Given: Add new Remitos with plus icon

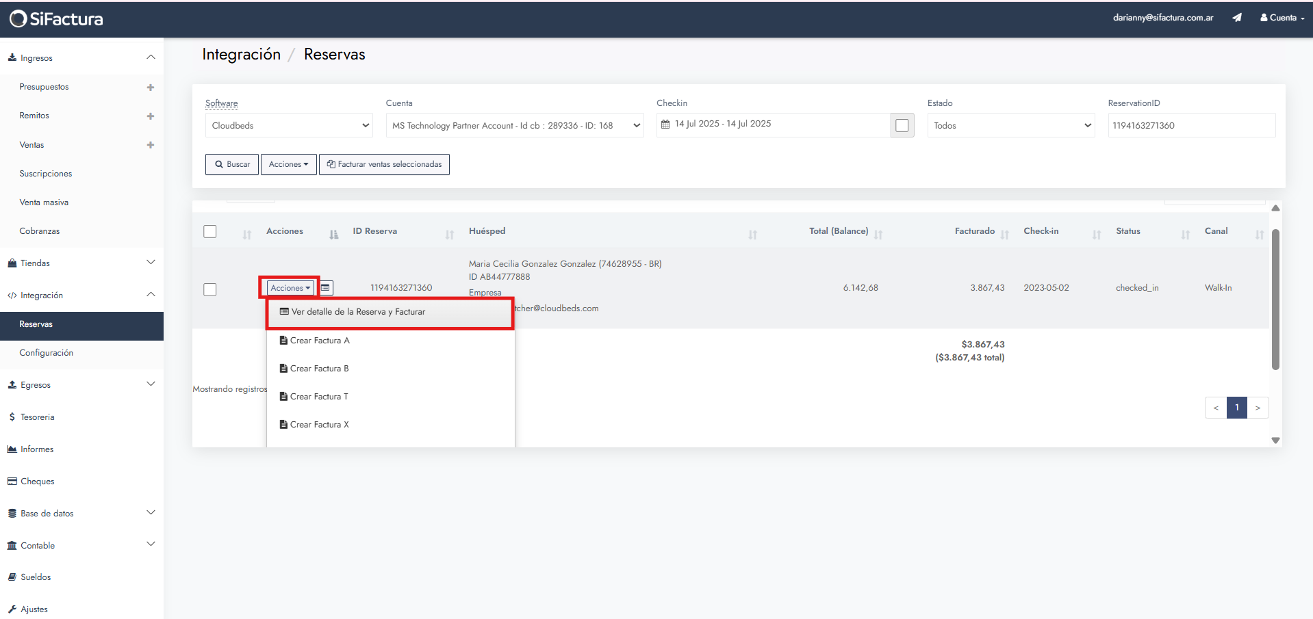Looking at the screenshot, I should (151, 116).
